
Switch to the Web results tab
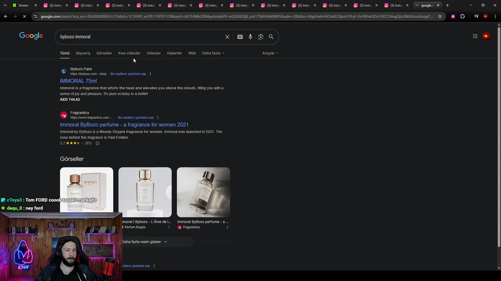(192, 53)
